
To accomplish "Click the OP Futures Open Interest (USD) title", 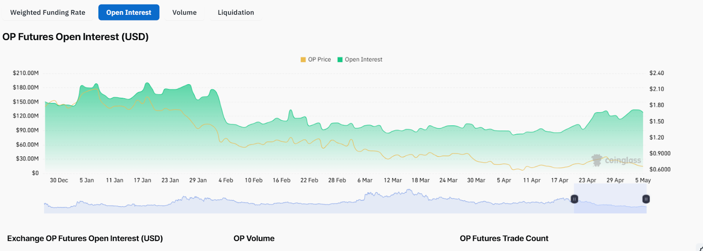I will click(x=76, y=37).
